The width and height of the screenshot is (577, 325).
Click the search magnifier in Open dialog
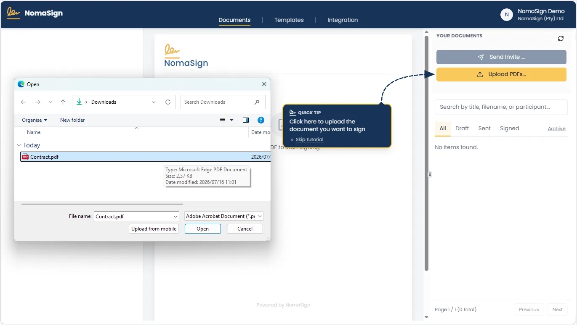click(257, 102)
